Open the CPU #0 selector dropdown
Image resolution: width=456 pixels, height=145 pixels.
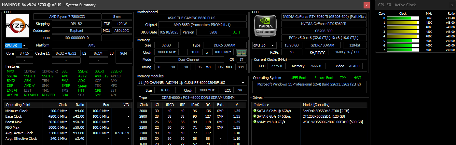[16, 45]
